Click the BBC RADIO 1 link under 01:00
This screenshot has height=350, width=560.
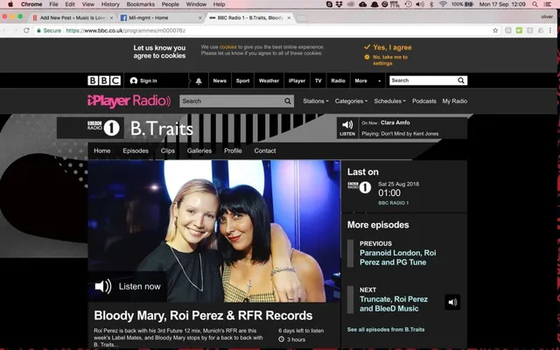(393, 203)
